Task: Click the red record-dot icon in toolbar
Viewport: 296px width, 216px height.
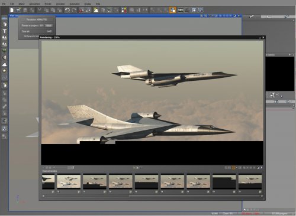Action: pyautogui.click(x=81, y=10)
